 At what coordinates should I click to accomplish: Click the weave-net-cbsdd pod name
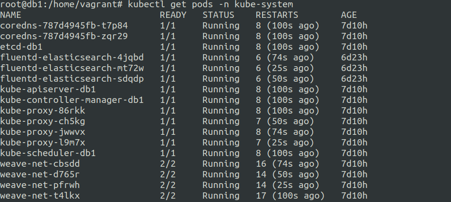[40, 164]
